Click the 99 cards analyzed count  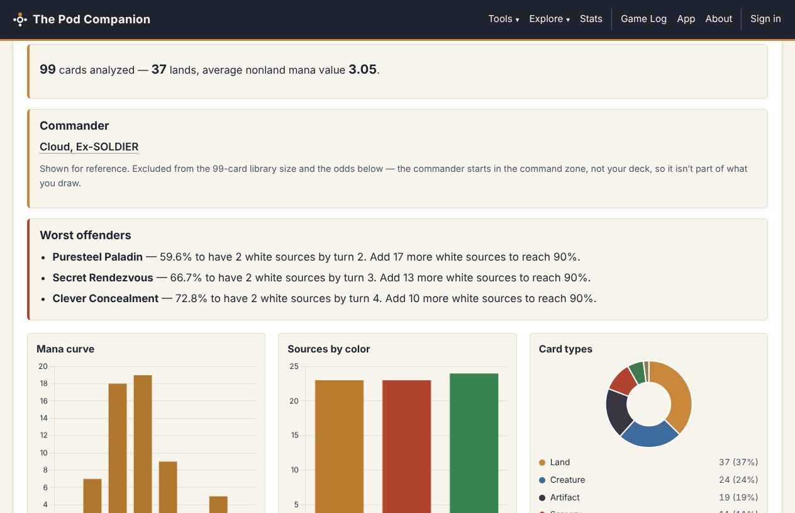point(48,69)
